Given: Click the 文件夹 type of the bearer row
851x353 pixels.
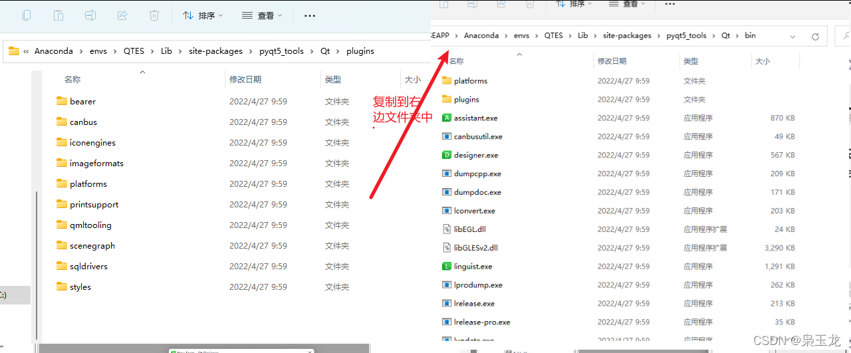Looking at the screenshot, I should coord(337,101).
